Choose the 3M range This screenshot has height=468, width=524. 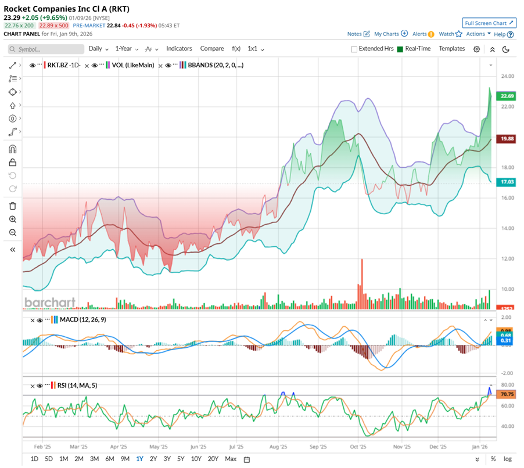pyautogui.click(x=94, y=459)
